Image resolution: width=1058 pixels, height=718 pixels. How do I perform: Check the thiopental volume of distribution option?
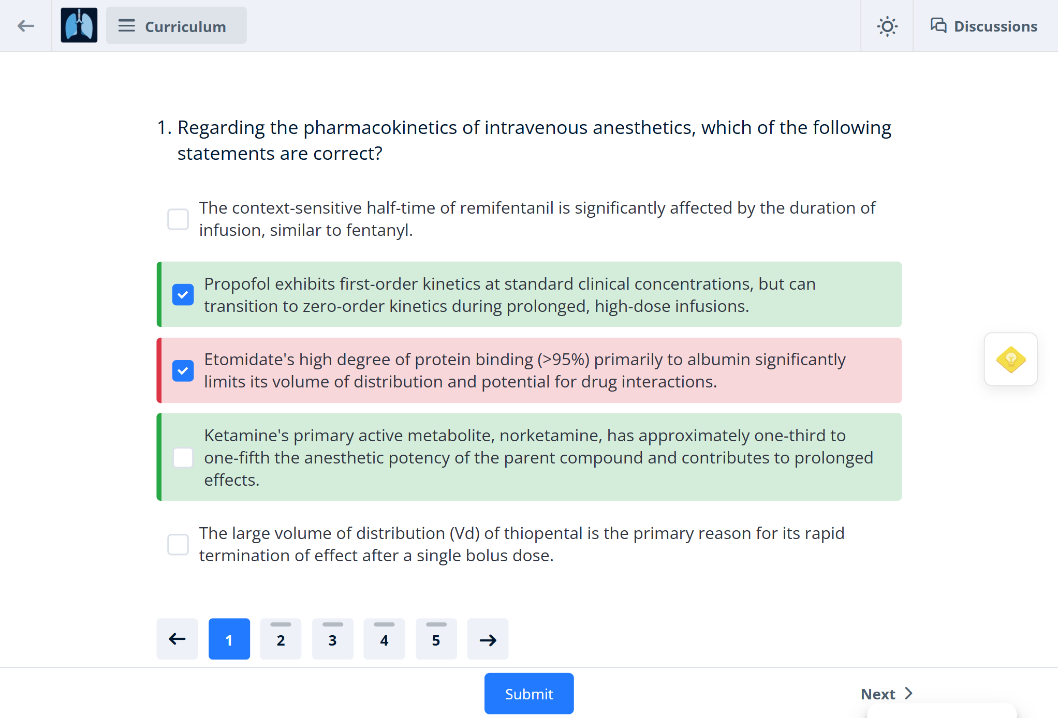pos(178,545)
